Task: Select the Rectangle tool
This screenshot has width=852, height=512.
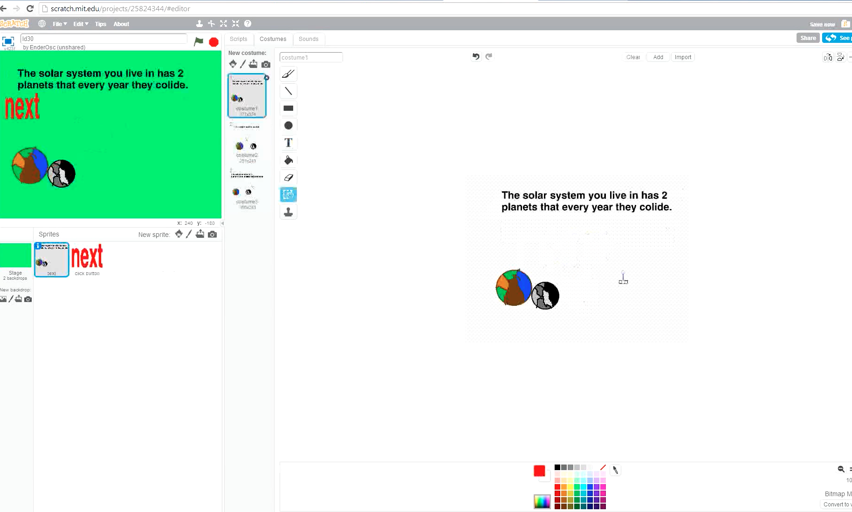Action: coord(289,108)
